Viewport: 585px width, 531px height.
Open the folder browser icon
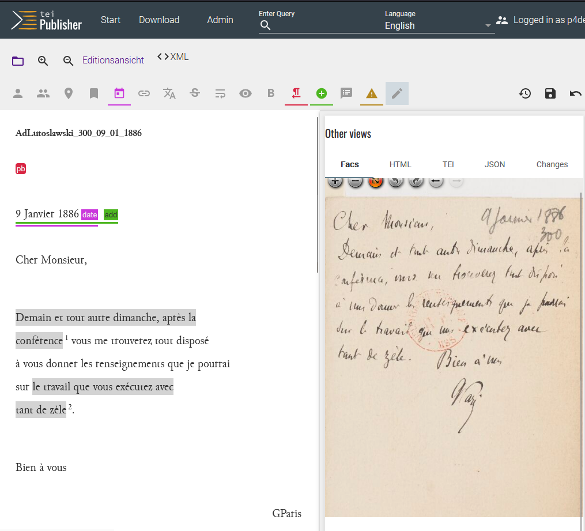pos(18,61)
